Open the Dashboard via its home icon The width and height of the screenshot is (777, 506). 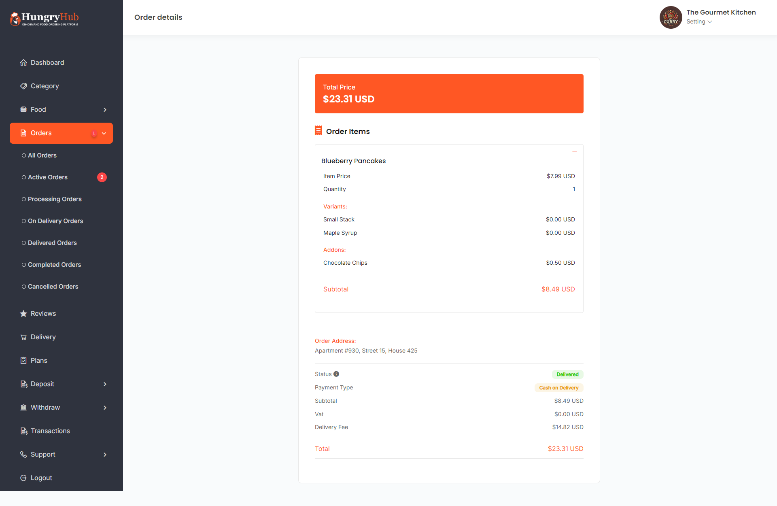24,62
